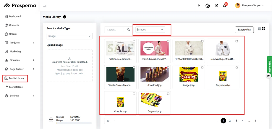The image size is (272, 129).
Task: Open the Vanilla-Sweet-Cream coffee thumbnail
Action: point(120,74)
